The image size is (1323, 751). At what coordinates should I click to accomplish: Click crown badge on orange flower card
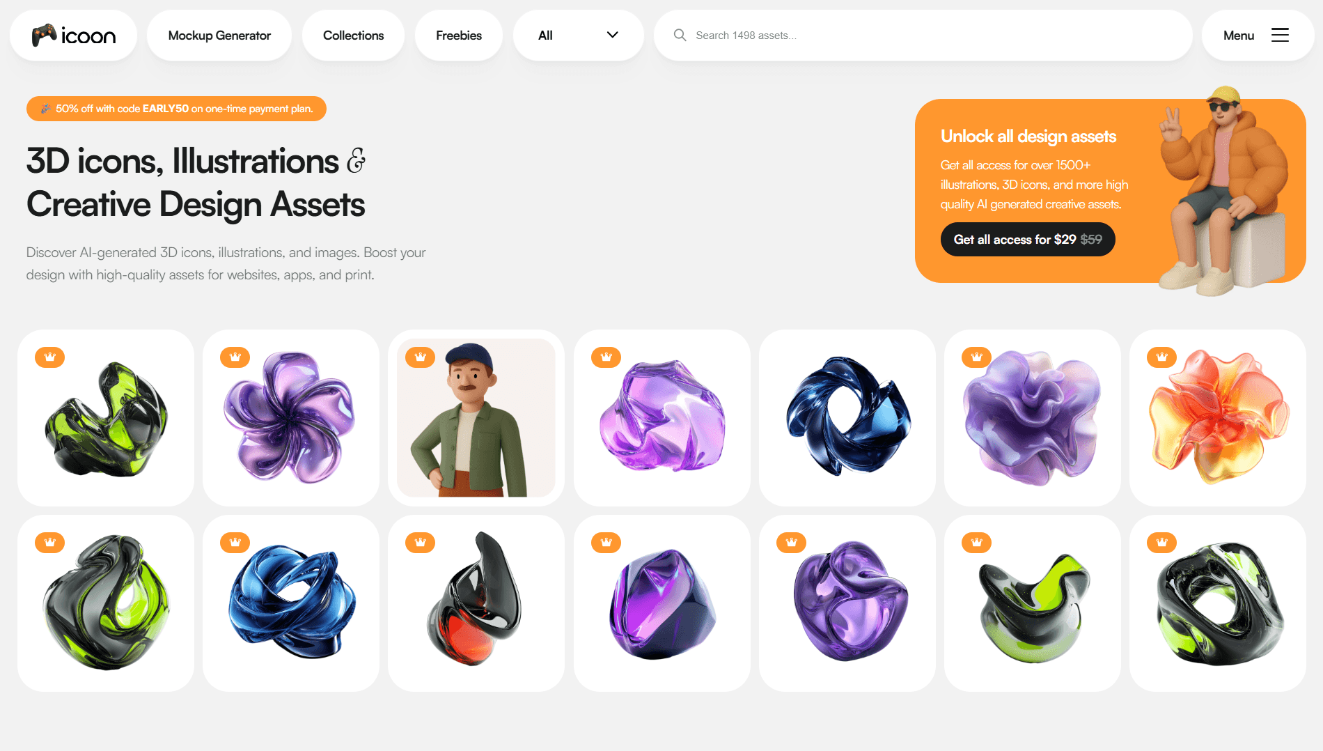click(1161, 357)
